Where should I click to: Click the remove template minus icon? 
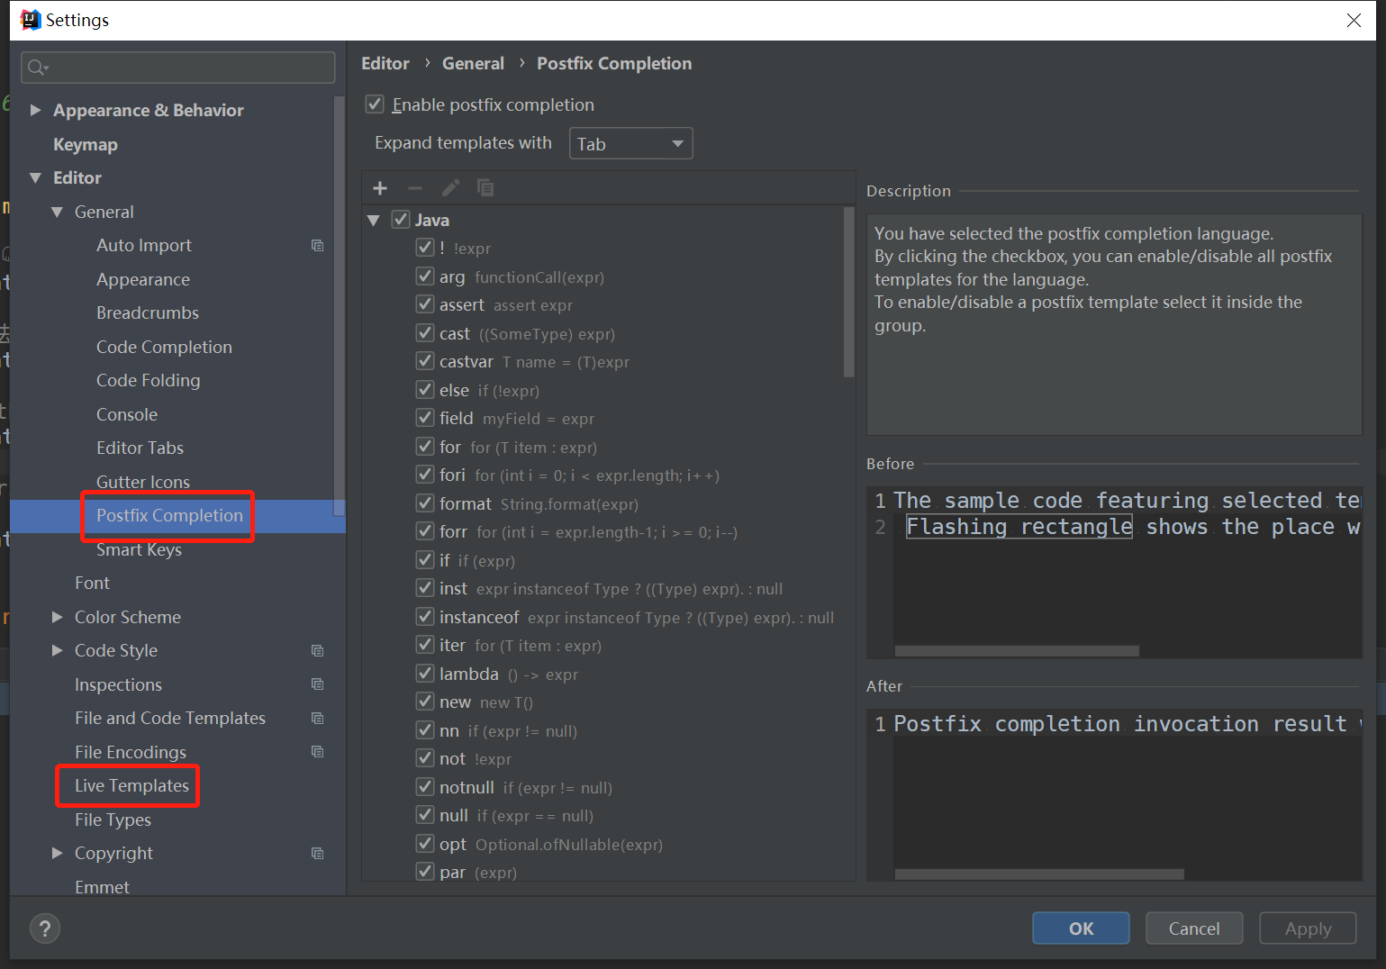coord(415,188)
